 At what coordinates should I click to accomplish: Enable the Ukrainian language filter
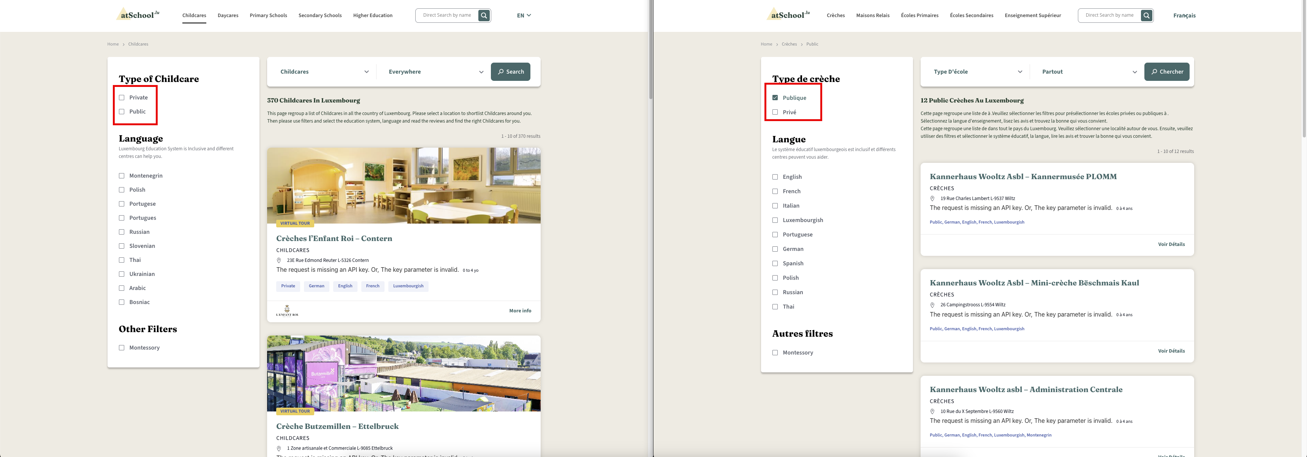click(122, 274)
